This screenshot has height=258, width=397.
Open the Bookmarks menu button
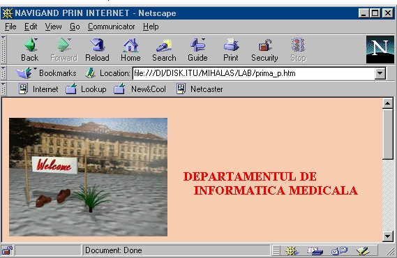tap(46, 73)
